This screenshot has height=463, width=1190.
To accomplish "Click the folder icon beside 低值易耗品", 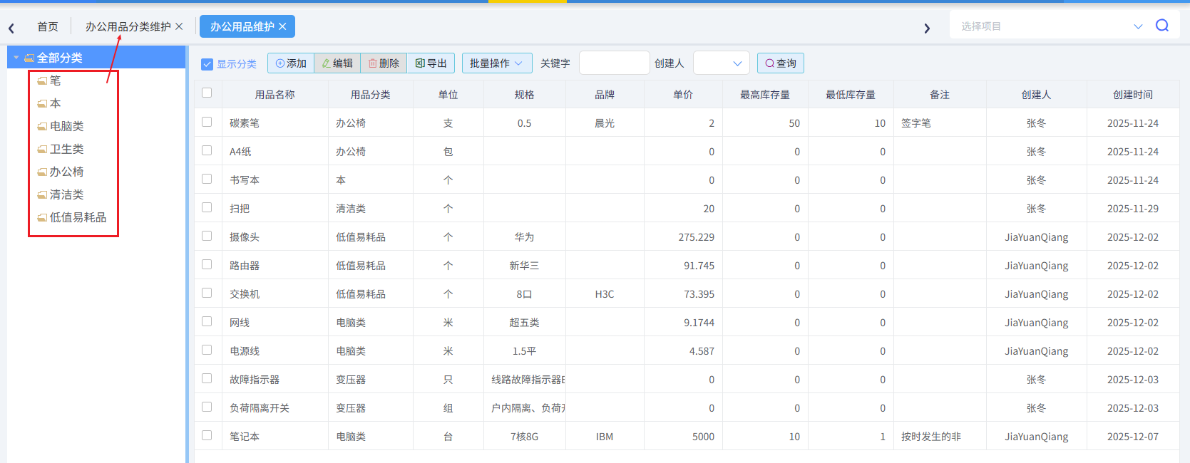I will point(42,218).
